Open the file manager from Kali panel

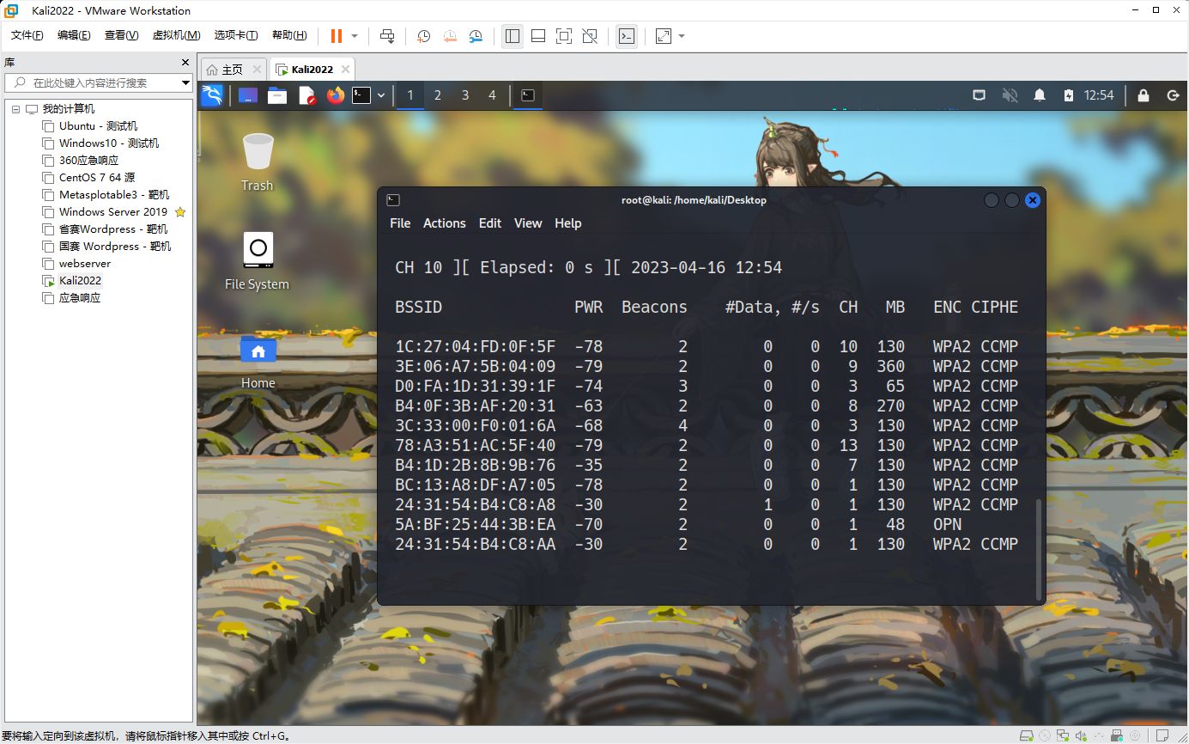coord(277,95)
